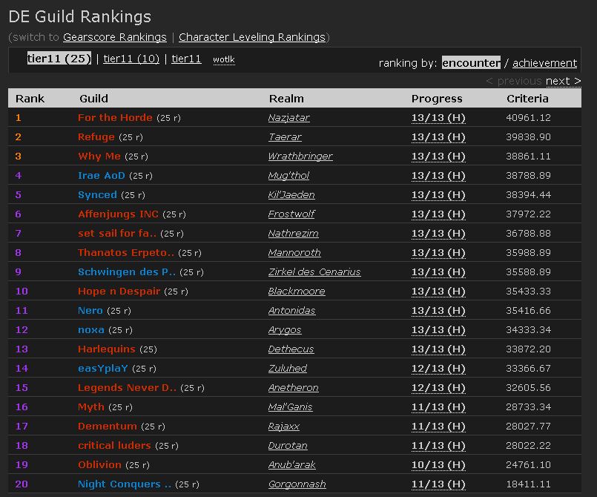Click the Criteria column header
Viewport: 597px width, 497px height.
[527, 99]
